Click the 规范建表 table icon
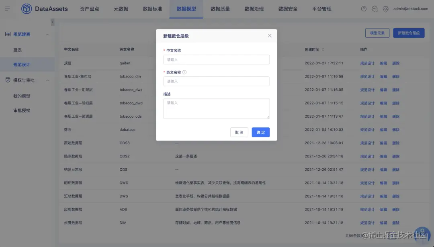This screenshot has width=434, height=247. (8, 34)
